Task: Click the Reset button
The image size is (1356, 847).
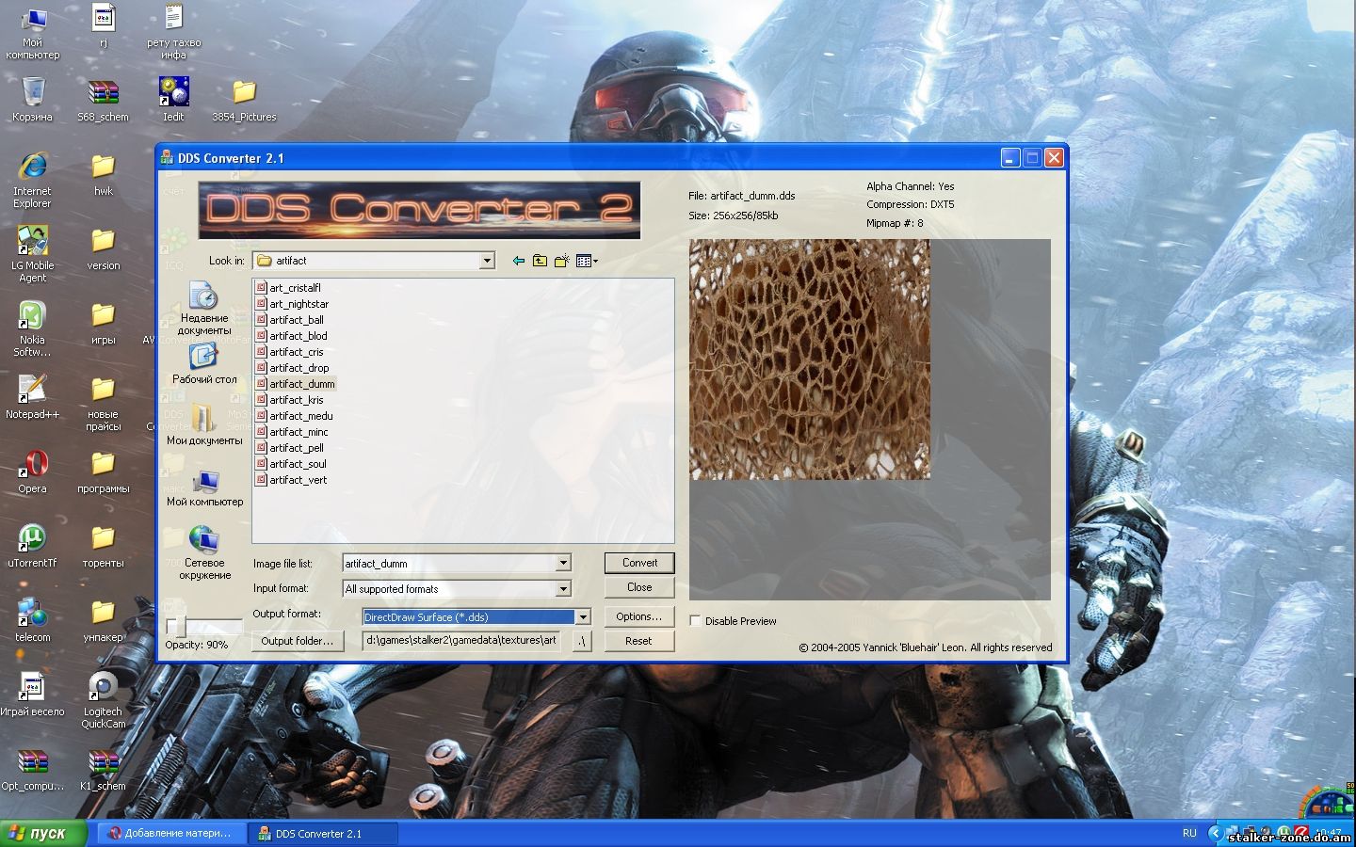Action: click(638, 641)
